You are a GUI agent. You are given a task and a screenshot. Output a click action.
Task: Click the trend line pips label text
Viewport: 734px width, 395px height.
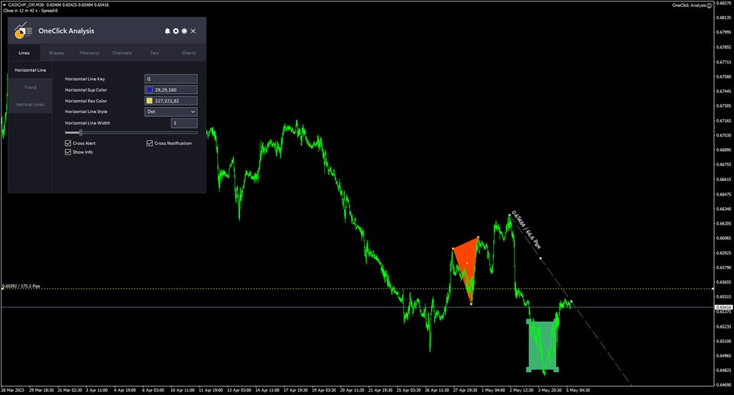526,230
